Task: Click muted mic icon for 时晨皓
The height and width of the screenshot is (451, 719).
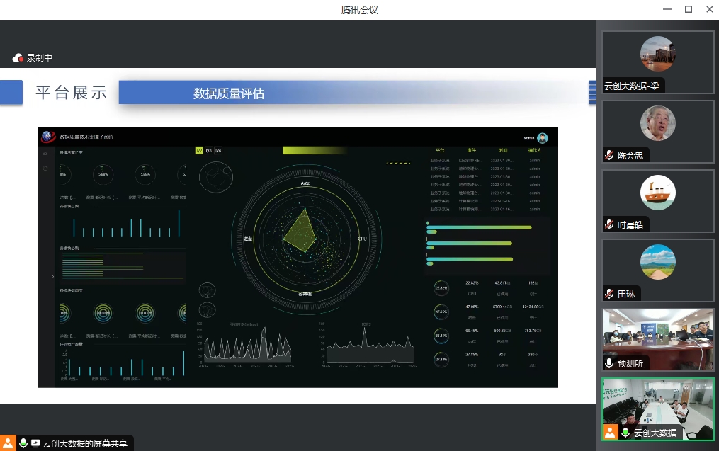Action: point(609,224)
